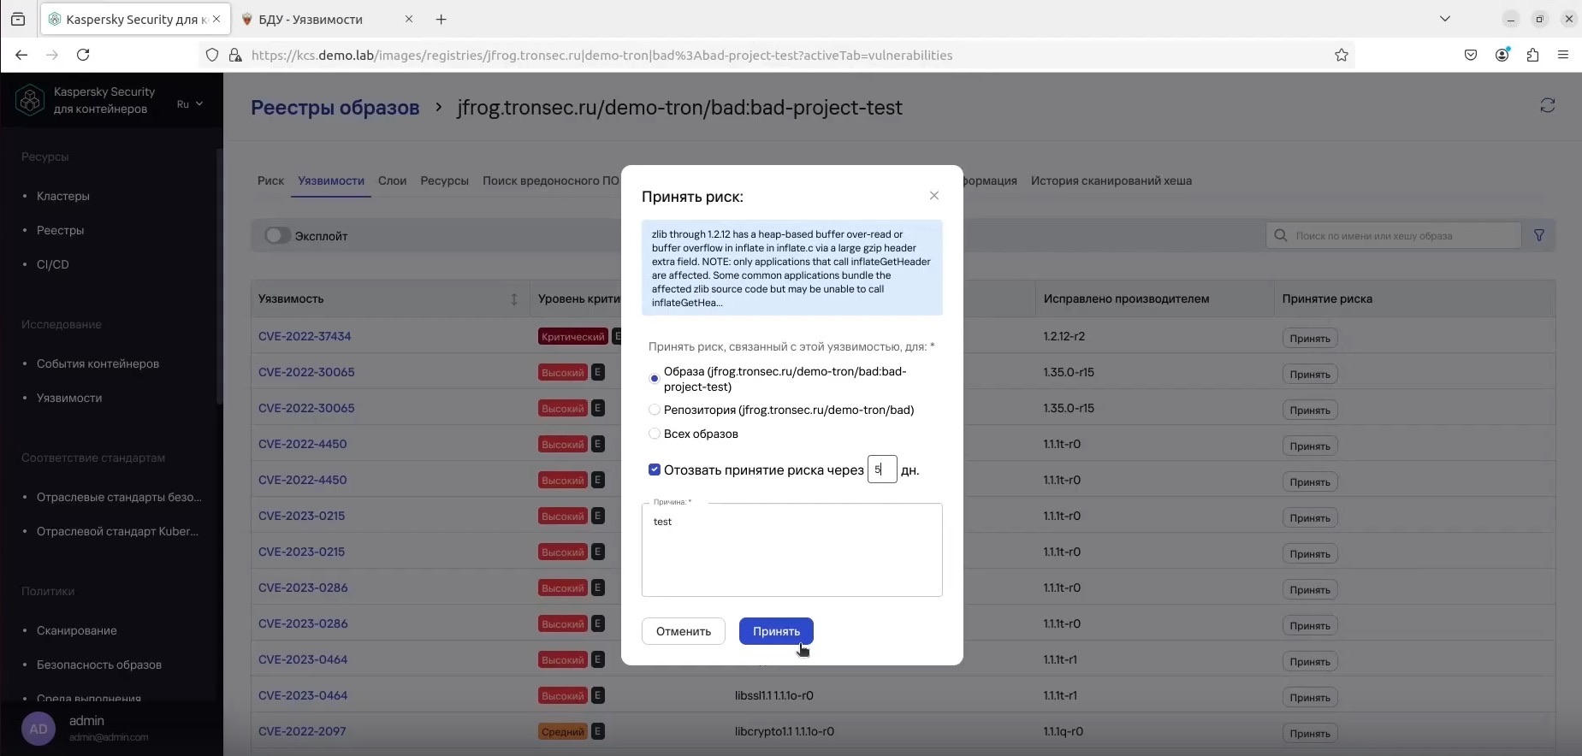
Task: Select the Образа radio option
Action: pyautogui.click(x=655, y=378)
